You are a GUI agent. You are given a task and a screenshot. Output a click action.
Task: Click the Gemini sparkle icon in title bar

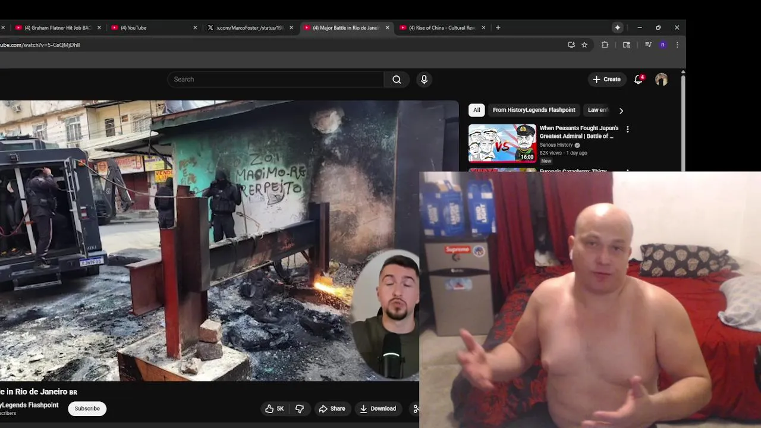pos(618,27)
